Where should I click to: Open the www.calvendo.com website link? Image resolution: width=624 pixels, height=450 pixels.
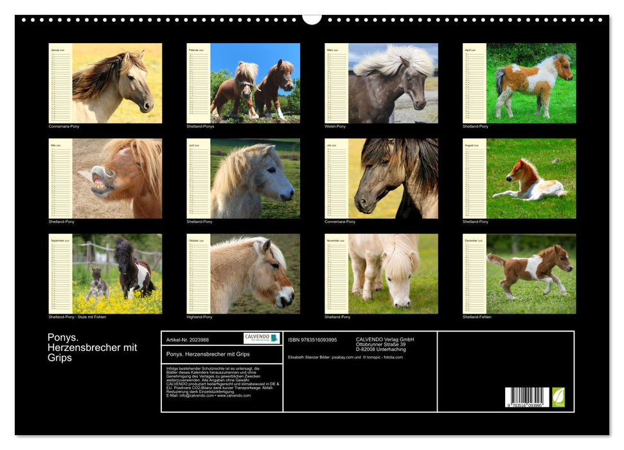(235, 397)
